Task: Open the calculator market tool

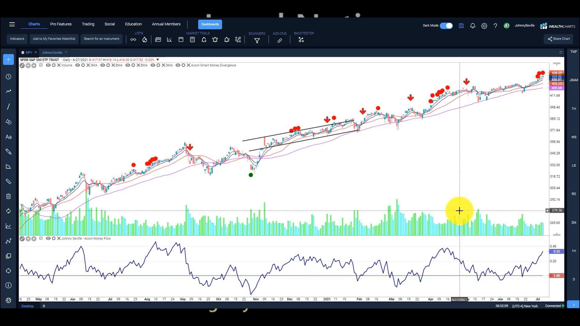Action: tap(192, 40)
